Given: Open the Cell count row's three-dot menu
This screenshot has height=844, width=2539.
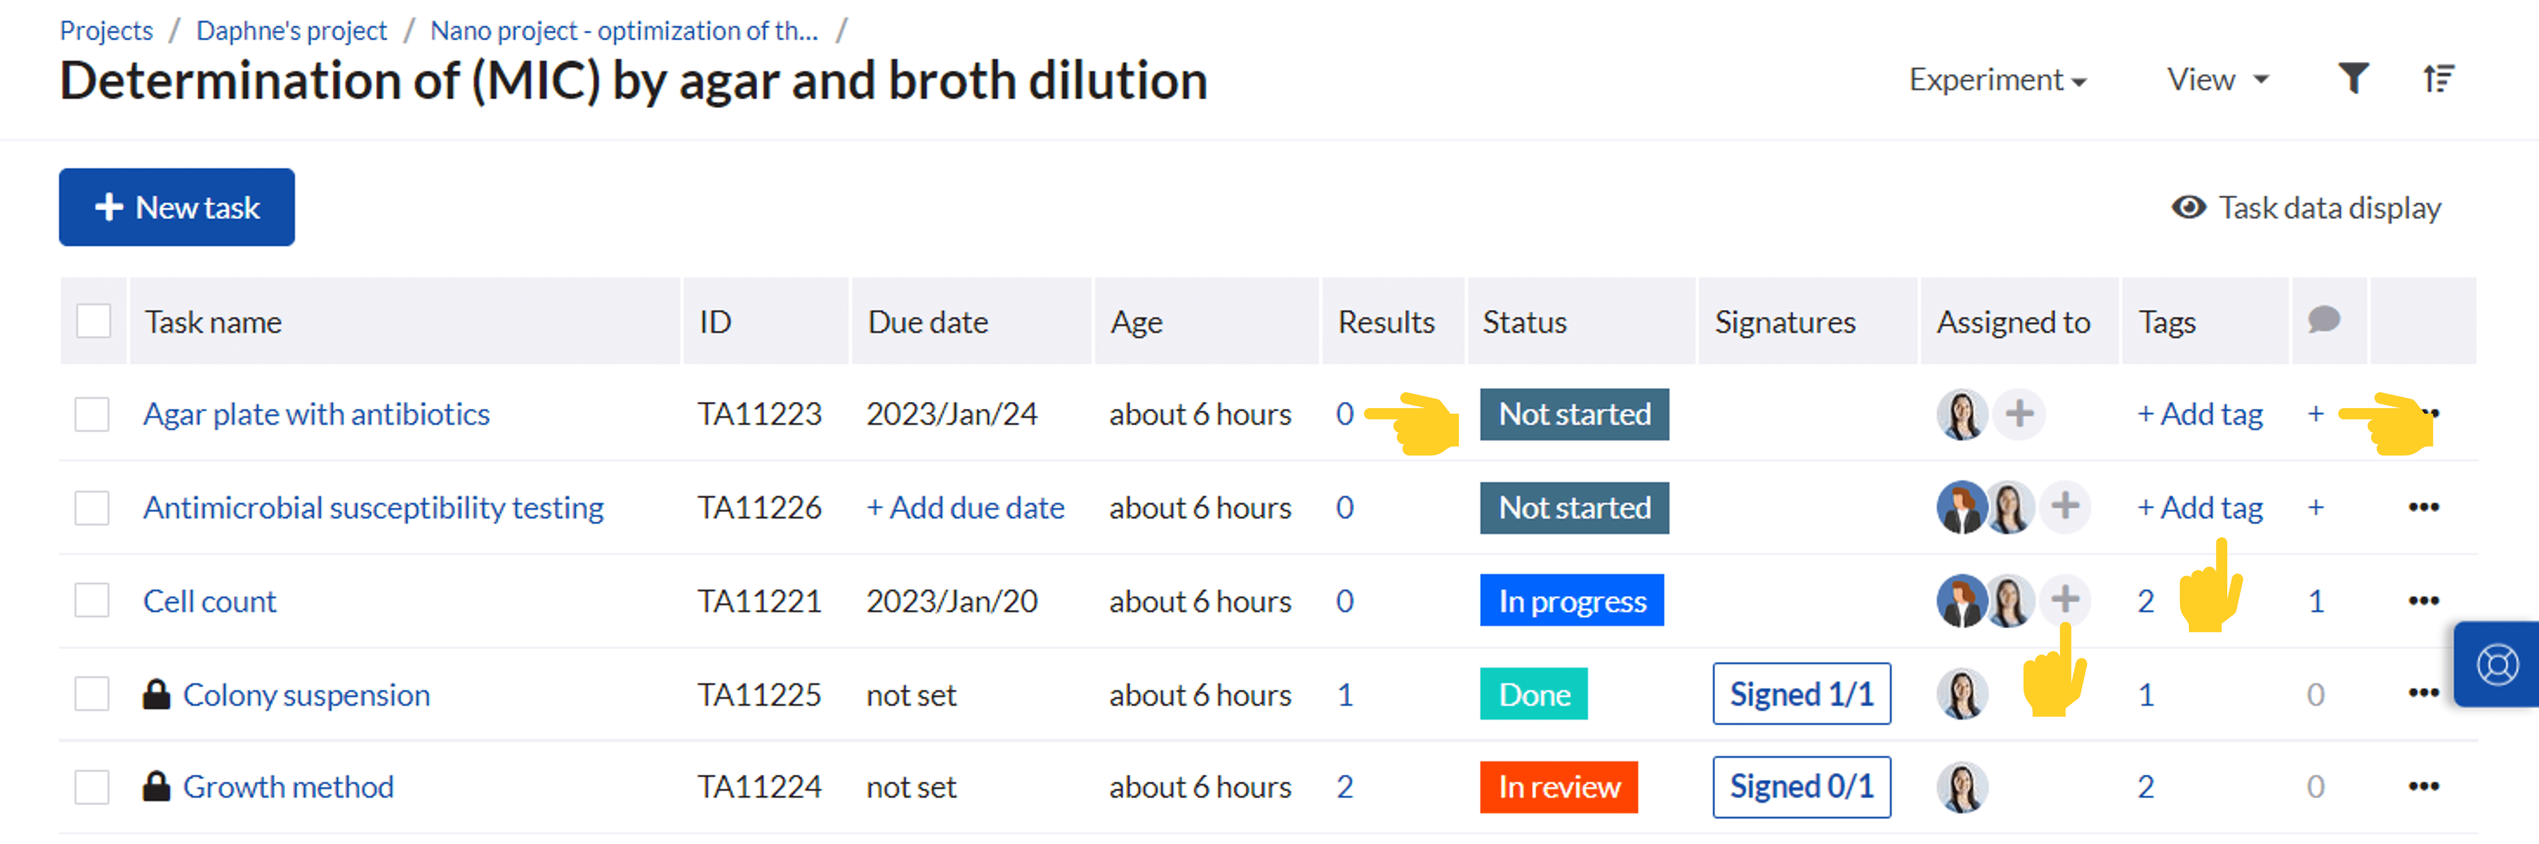Looking at the screenshot, I should 2423,601.
